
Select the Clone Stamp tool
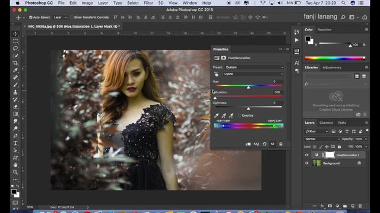click(x=15, y=92)
